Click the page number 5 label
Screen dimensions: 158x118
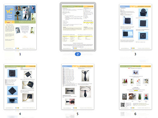tap(77, 114)
